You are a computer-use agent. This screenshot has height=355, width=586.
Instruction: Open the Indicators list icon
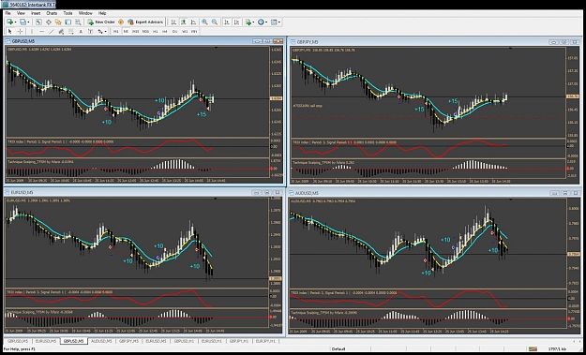248,22
